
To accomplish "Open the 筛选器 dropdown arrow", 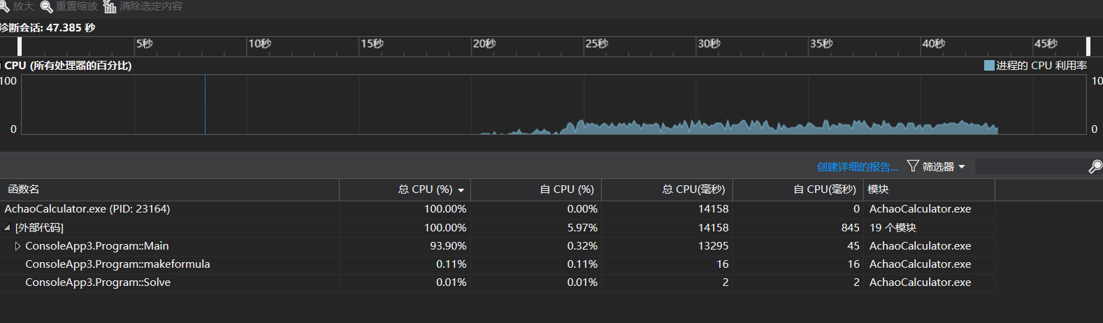I will (x=962, y=166).
